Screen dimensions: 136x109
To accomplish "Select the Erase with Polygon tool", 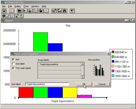I will [x=13, y=16].
